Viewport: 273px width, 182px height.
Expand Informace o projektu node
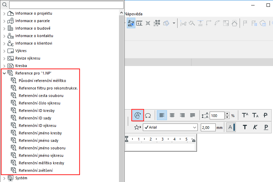[x=4, y=14]
